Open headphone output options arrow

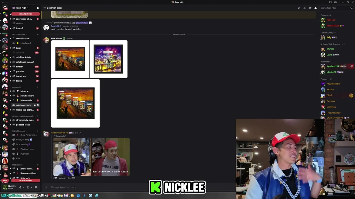[31, 187]
